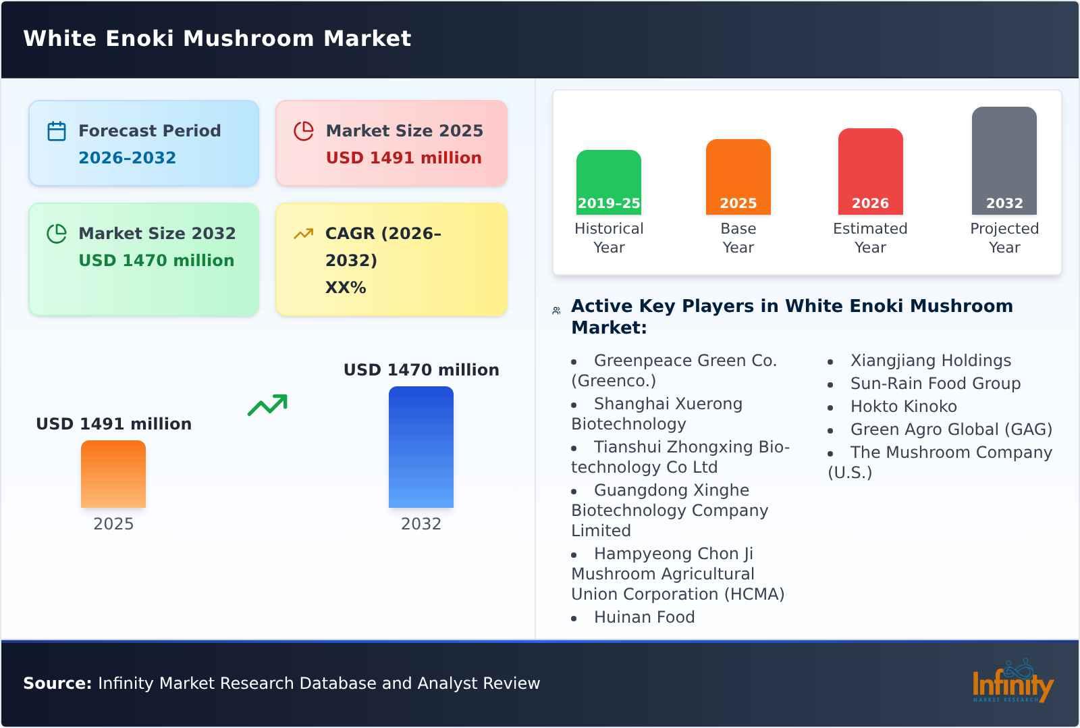Click the gray 2032 Projected Year bar

(1004, 161)
